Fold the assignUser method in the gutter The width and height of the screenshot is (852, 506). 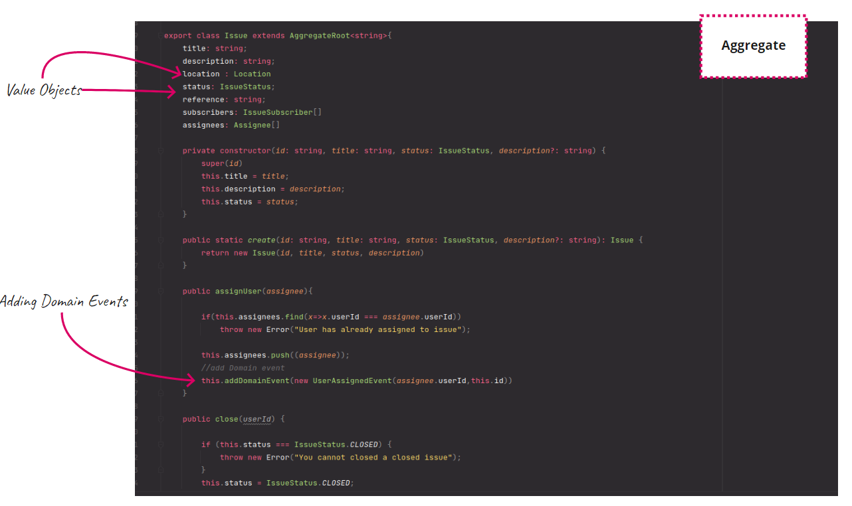(161, 291)
